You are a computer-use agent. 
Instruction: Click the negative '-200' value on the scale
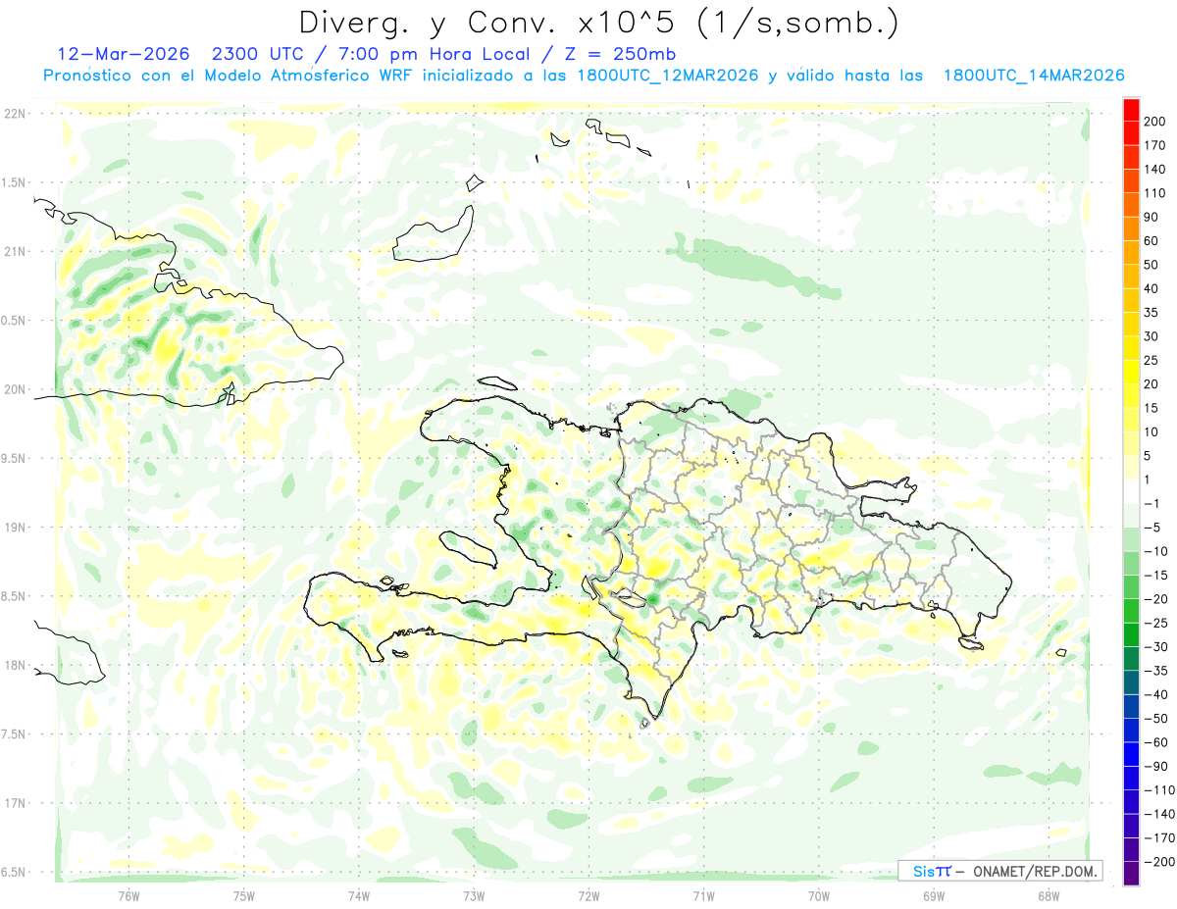(1159, 862)
